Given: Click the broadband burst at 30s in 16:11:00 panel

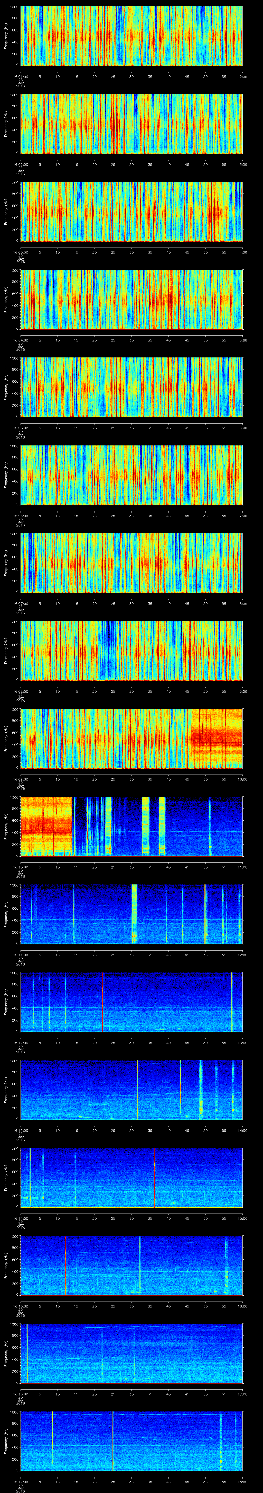Looking at the screenshot, I should tap(134, 914).
